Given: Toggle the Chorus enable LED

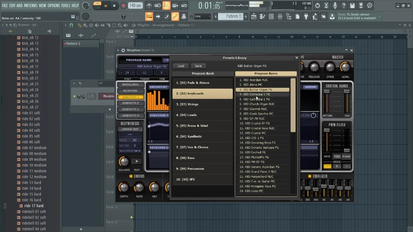Looking at the screenshot, I should (x=131, y=176).
